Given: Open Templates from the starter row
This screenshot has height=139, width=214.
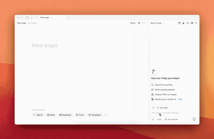Looking at the screenshot, I should [94, 115].
